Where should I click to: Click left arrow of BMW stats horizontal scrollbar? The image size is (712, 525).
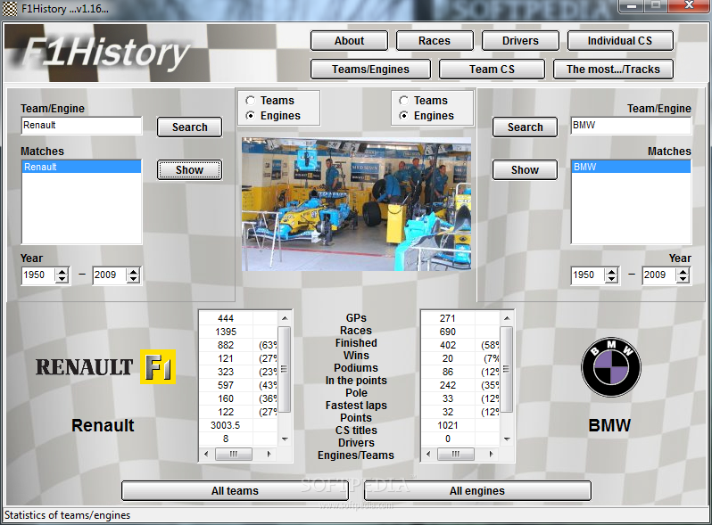tap(428, 454)
